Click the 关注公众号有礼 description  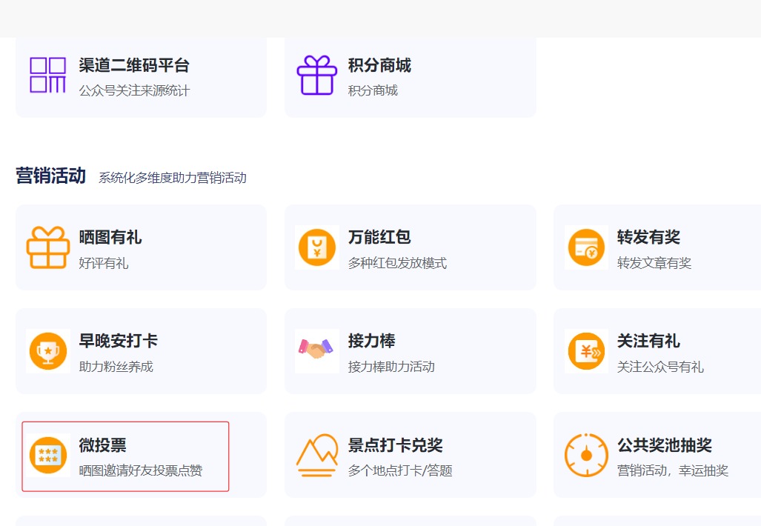coord(660,367)
